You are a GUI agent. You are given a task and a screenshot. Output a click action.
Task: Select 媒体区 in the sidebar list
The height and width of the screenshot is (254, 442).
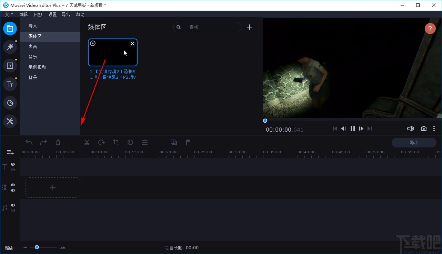coord(50,36)
